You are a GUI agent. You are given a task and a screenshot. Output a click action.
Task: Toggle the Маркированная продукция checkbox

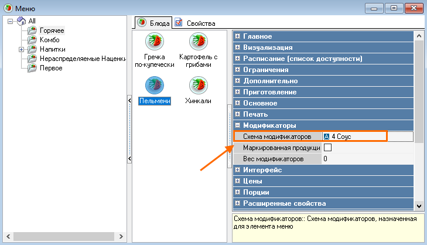click(327, 148)
